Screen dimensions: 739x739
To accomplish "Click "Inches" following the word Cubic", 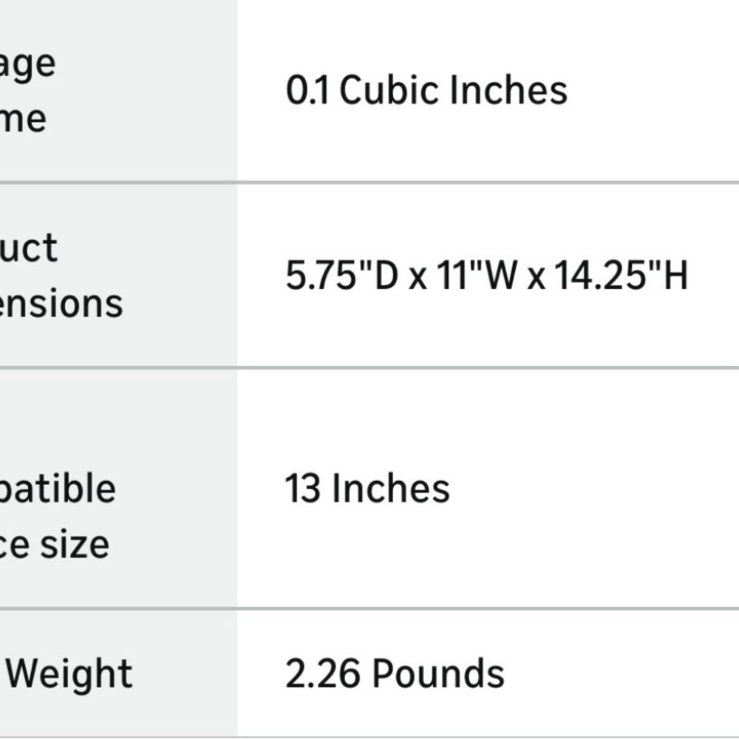I will [x=509, y=89].
